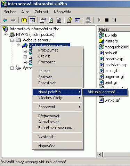Choose Otevřít from context menu
This screenshot has height=166, width=130.
(57, 56)
